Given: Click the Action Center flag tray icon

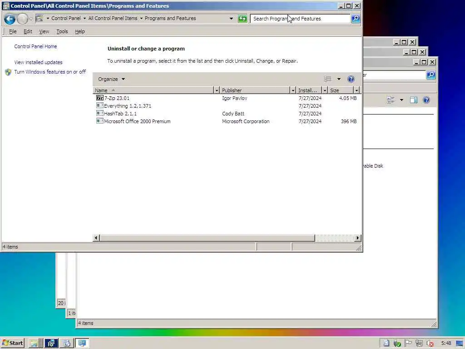Looking at the screenshot, I should coord(408,344).
